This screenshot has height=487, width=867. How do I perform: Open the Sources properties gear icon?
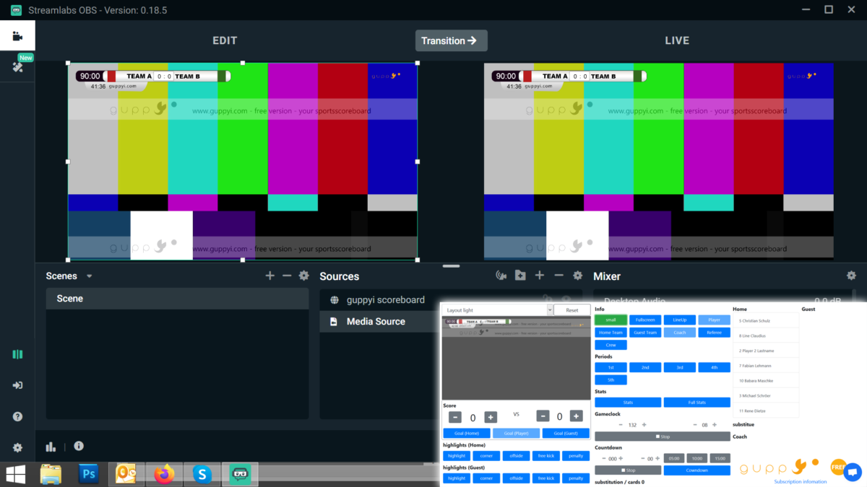click(577, 276)
